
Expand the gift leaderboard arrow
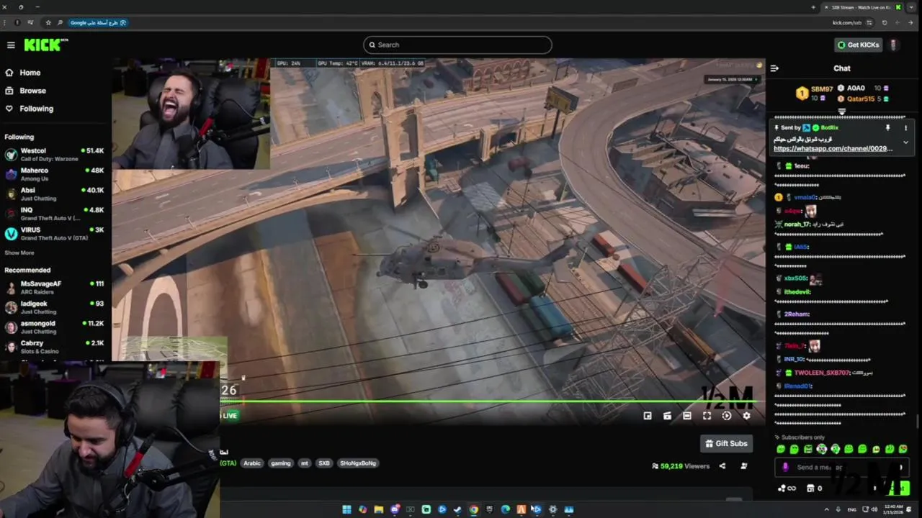(x=841, y=112)
